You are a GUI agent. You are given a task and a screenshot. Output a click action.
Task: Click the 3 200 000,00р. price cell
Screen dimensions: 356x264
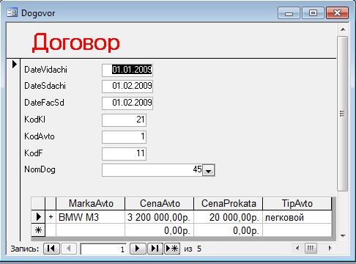(160, 217)
